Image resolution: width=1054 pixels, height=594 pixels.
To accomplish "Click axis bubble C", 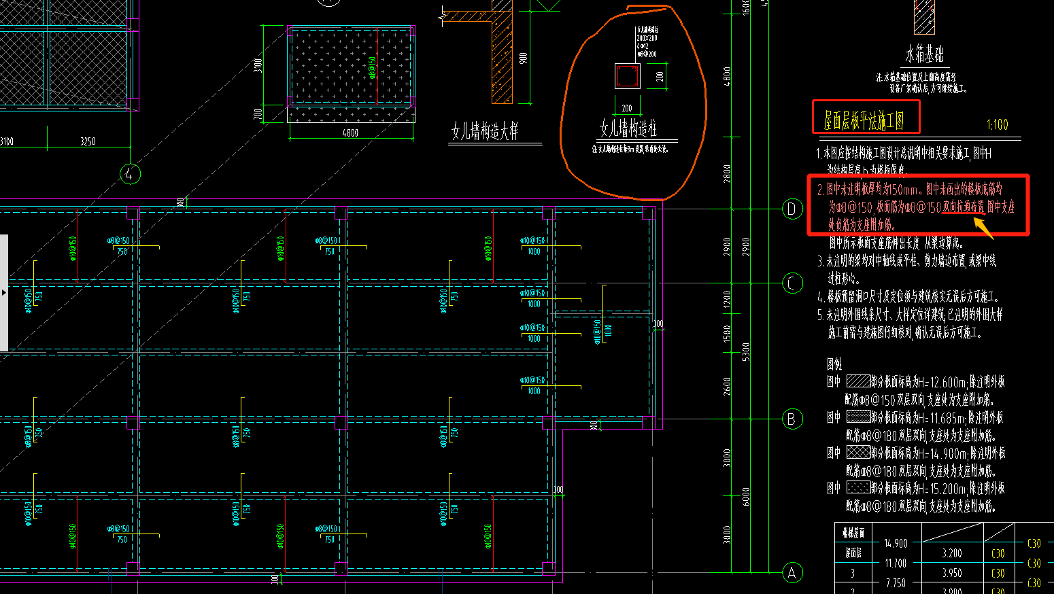I will 792,283.
